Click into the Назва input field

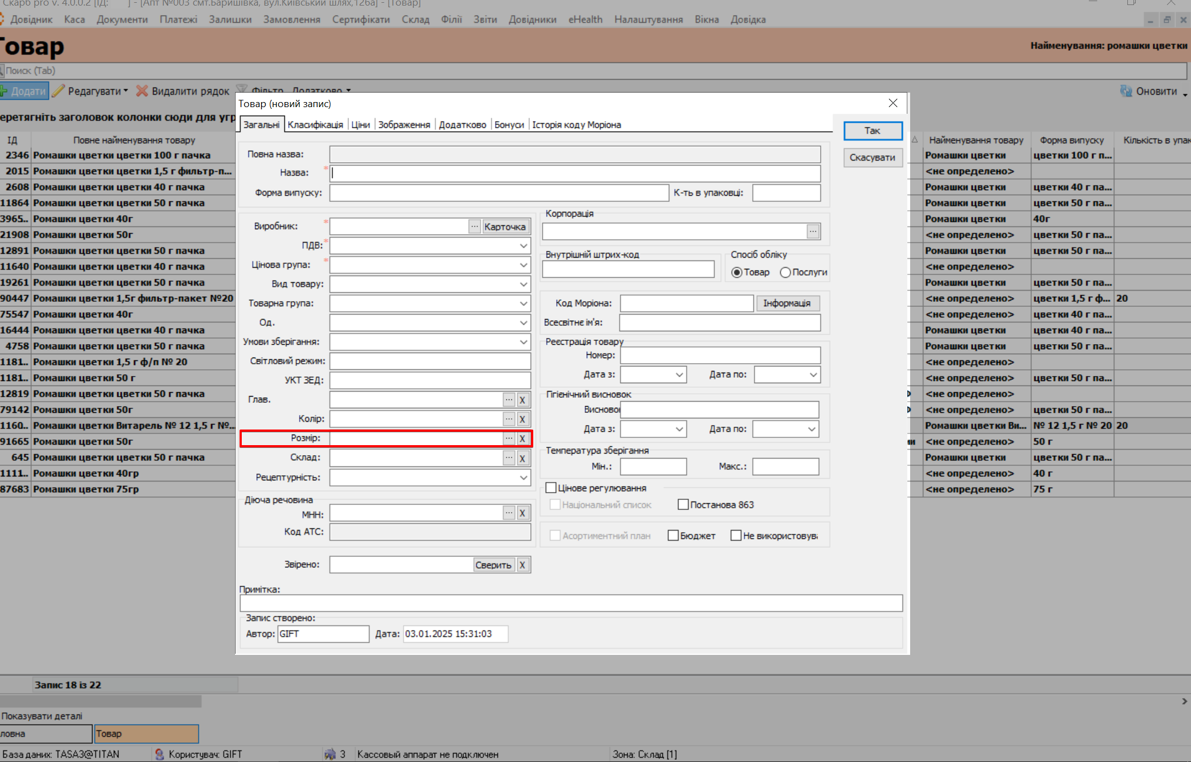pos(575,173)
